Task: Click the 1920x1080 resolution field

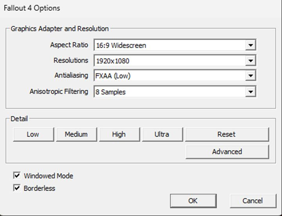Action: (169, 61)
